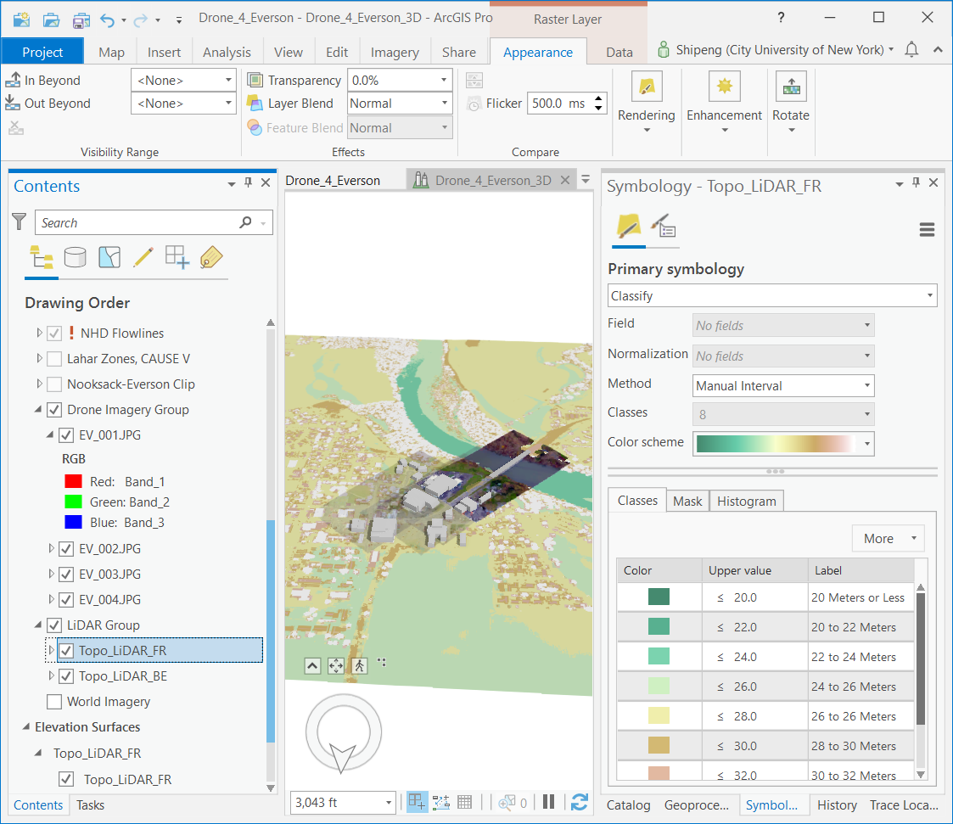Open the Enhancement tool in ribbon
This screenshot has width=953, height=824.
click(x=724, y=87)
